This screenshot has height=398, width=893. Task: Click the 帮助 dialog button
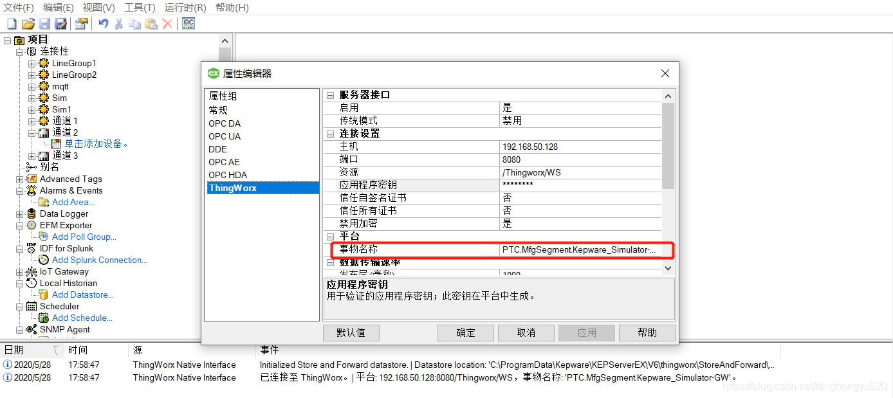(647, 332)
